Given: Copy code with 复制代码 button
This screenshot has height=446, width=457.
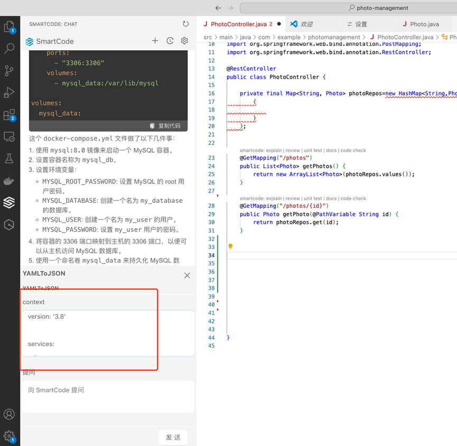Looking at the screenshot, I should pos(165,126).
